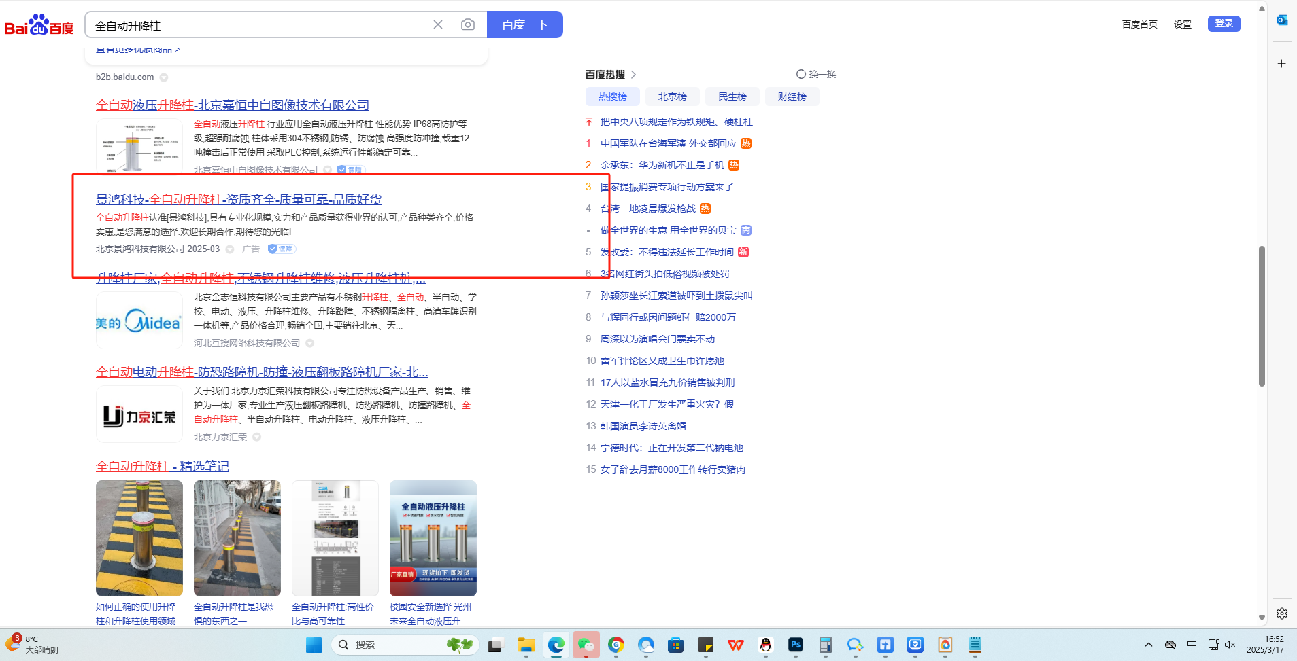Click the Baidu logo

point(39,25)
